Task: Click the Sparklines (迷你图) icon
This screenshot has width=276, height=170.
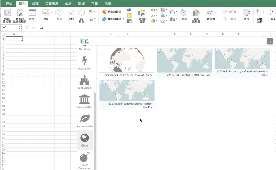Action: 210,13
